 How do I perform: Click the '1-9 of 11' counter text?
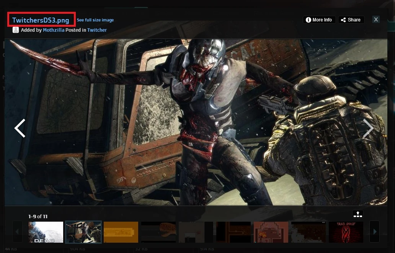(38, 217)
